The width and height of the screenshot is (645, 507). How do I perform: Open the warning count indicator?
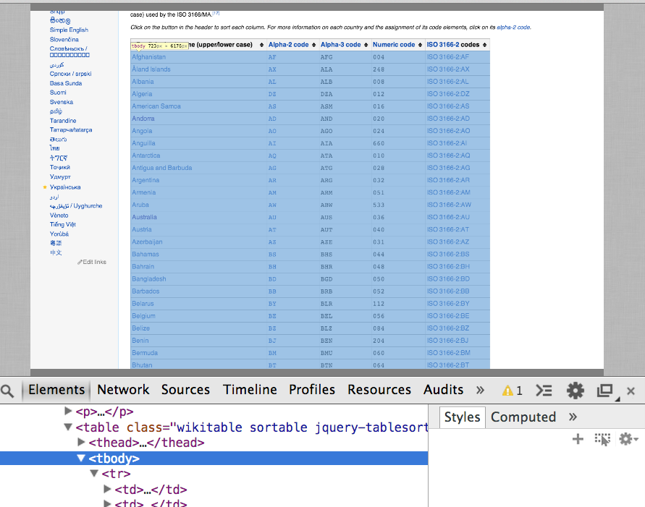pyautogui.click(x=512, y=391)
